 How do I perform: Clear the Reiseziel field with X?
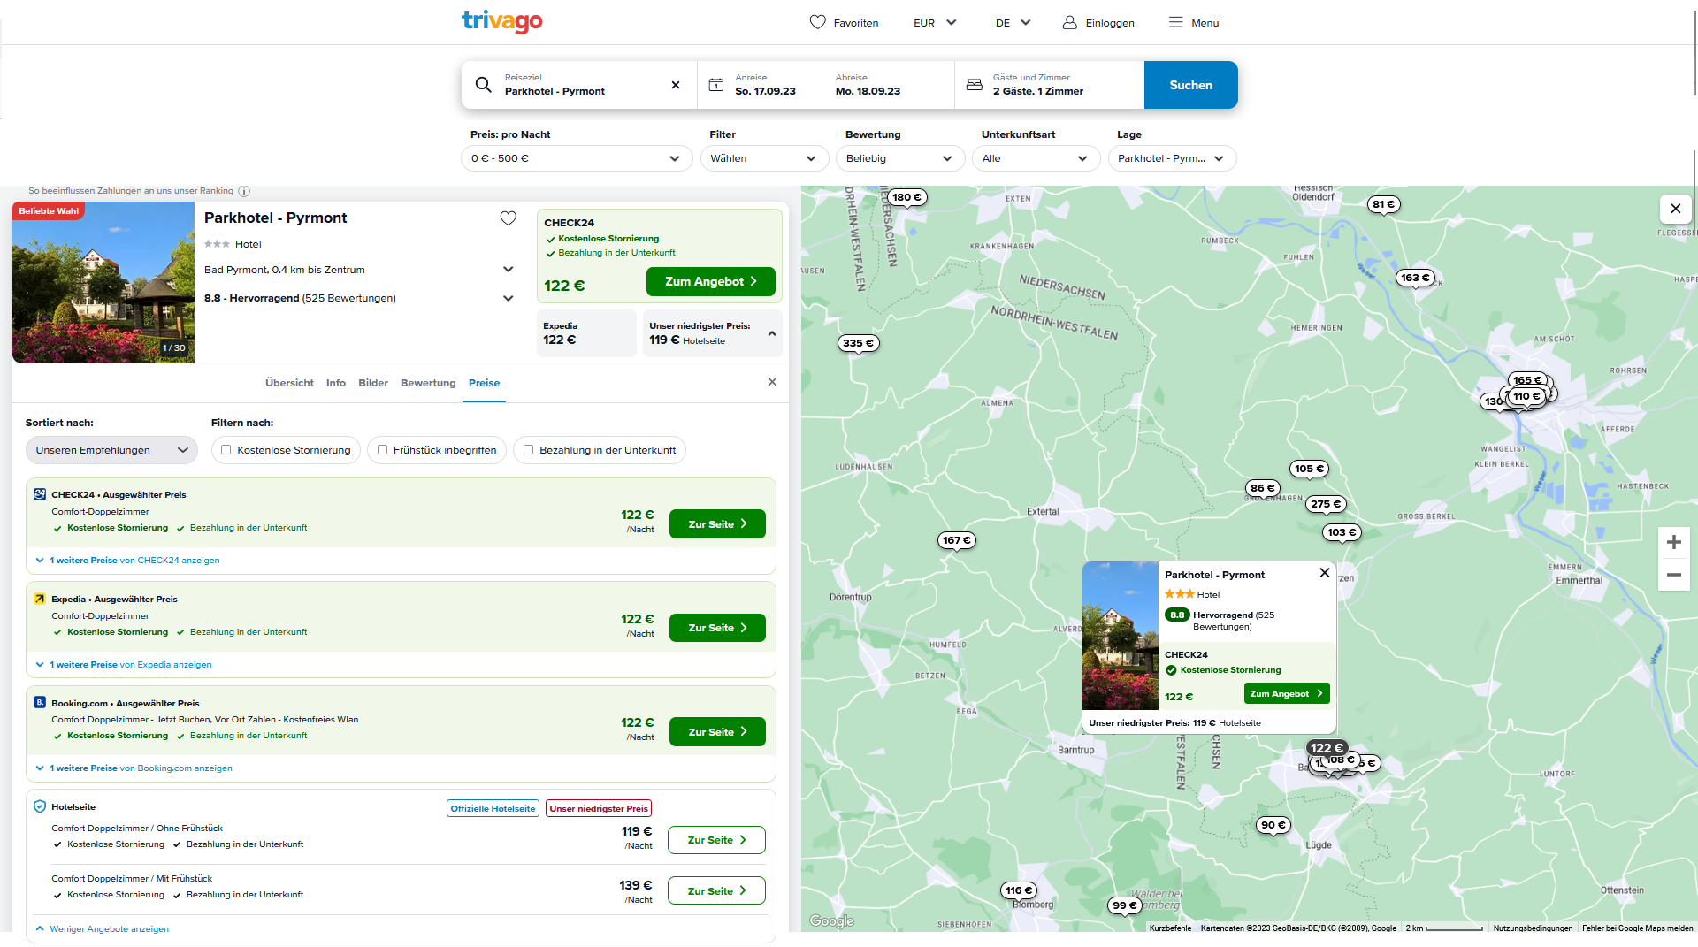pos(676,85)
